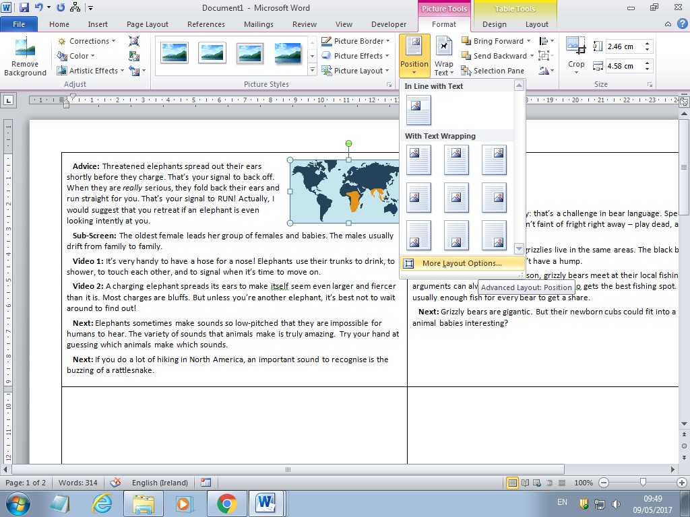Viewport: 690px width, 517px height.
Task: Switch to Web Layout view
Action: [537, 483]
